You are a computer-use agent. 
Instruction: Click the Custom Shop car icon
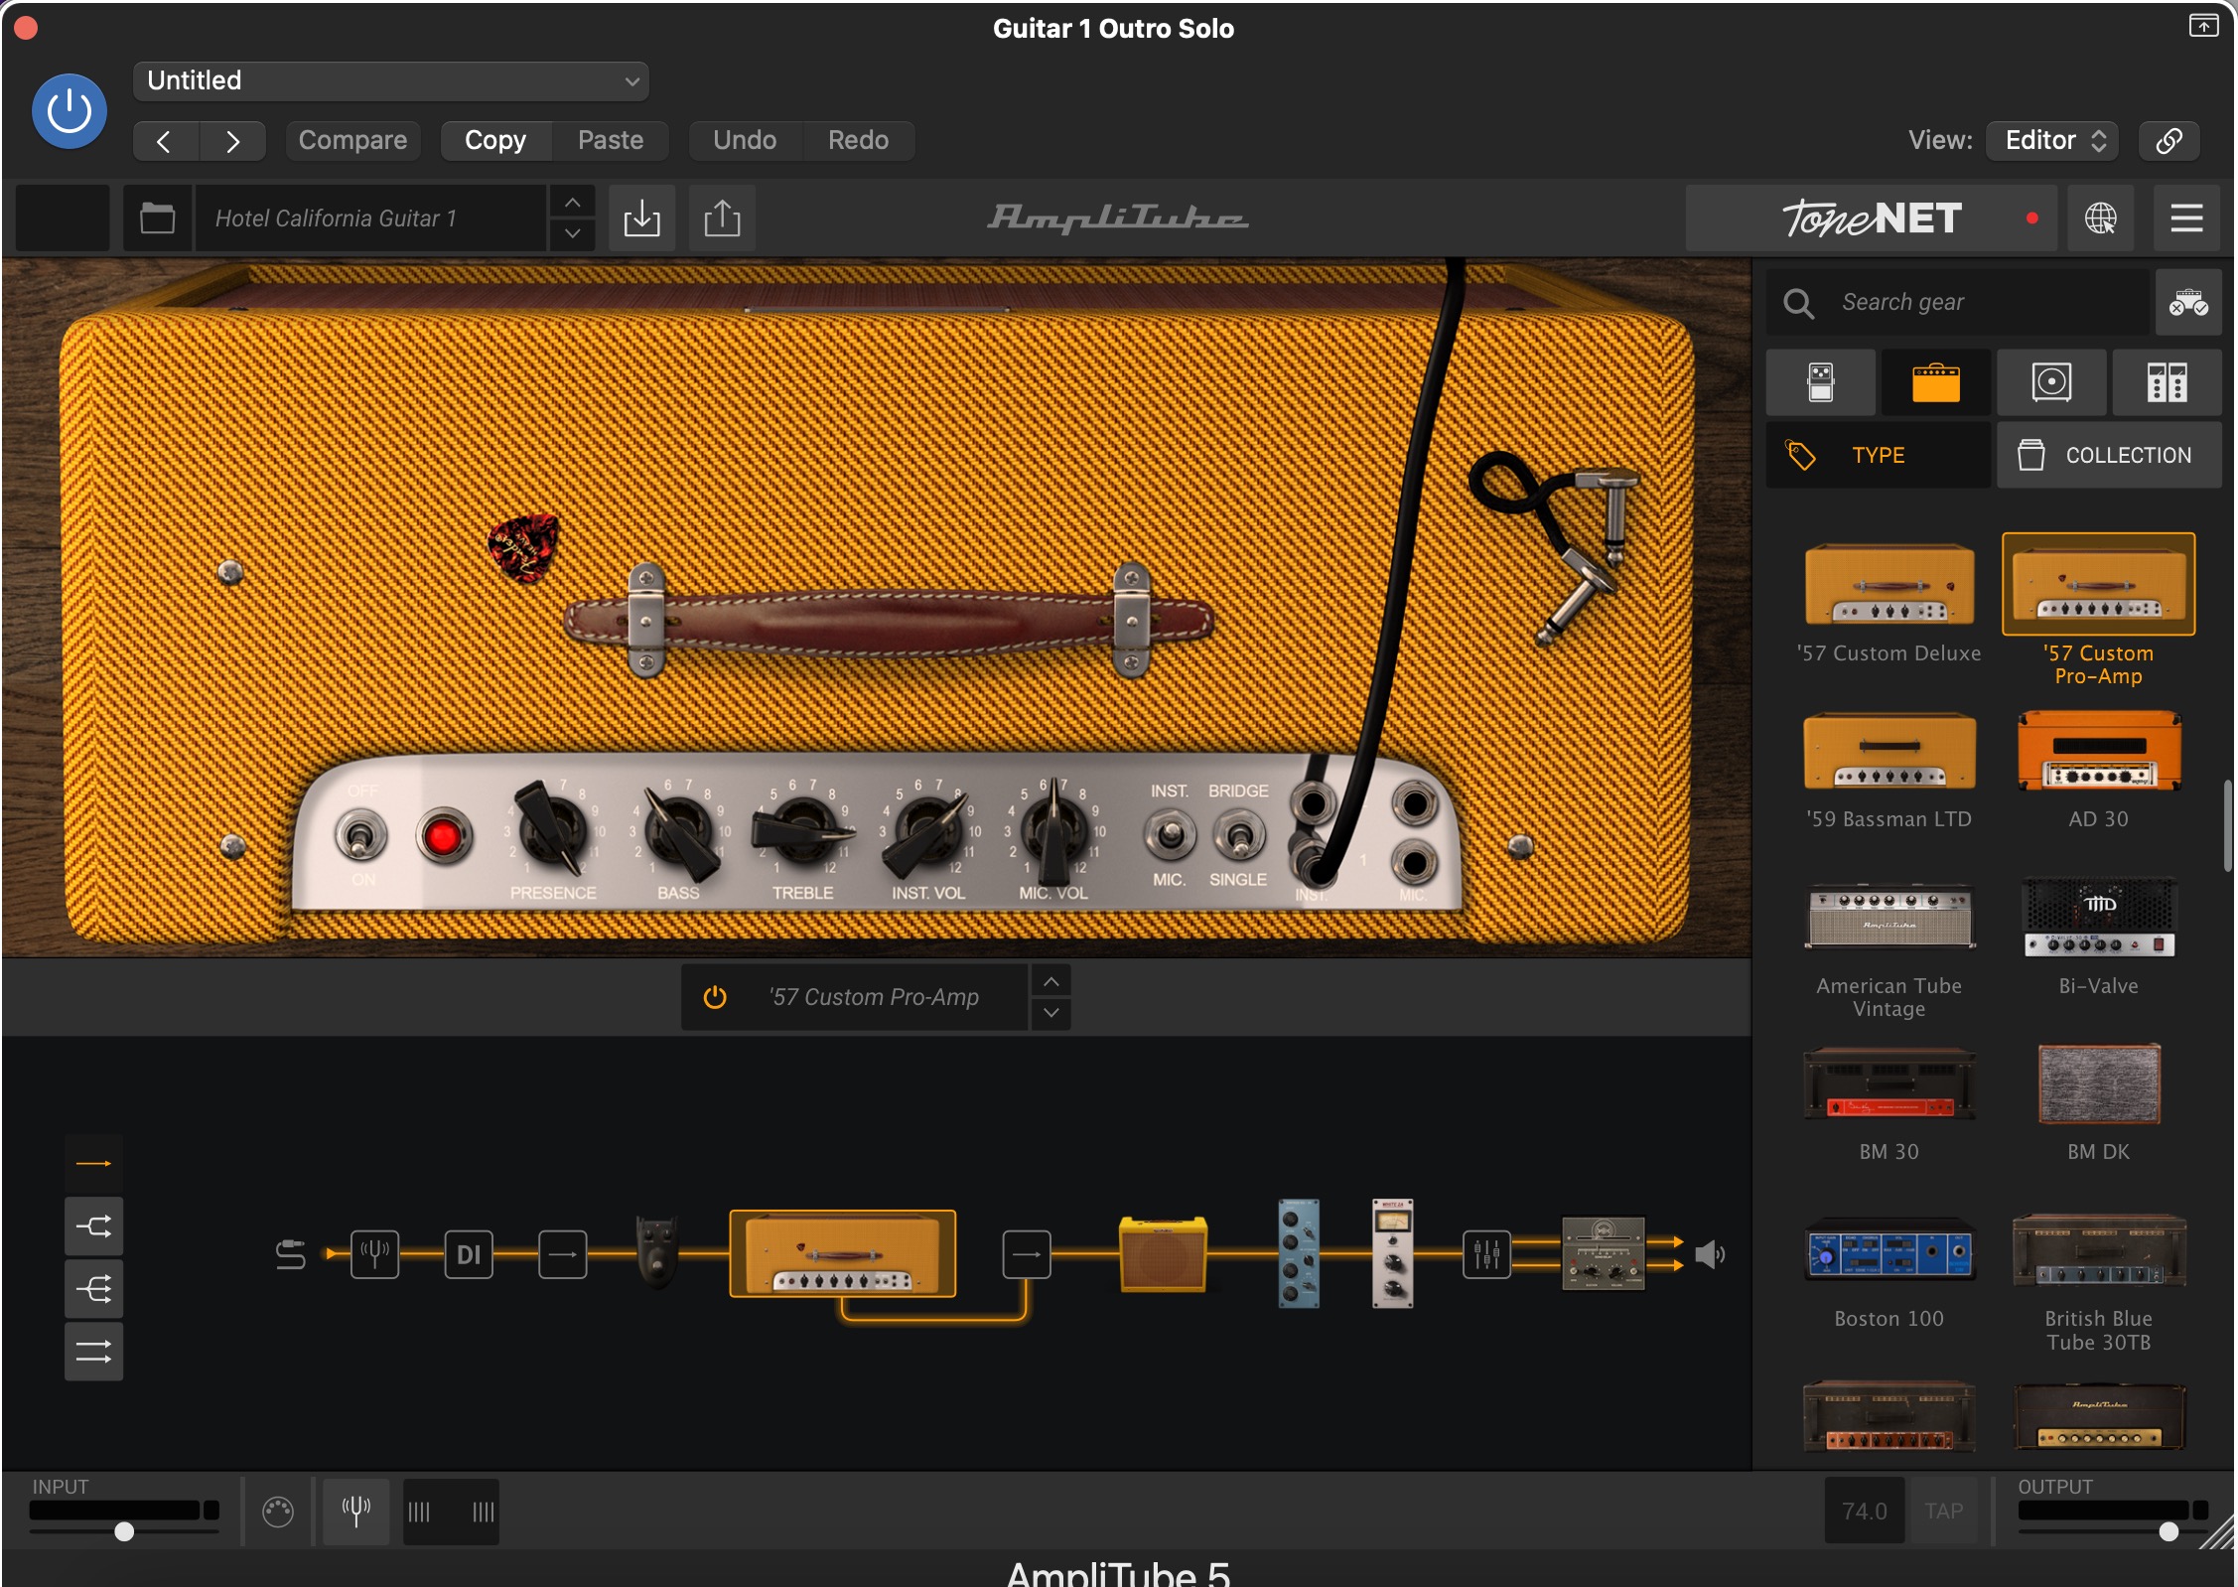[x=2188, y=302]
